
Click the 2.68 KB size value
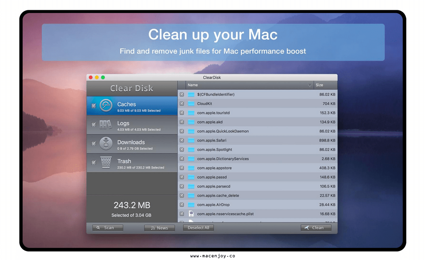(x=328, y=159)
